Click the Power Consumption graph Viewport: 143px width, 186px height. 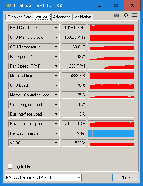click(x=111, y=124)
